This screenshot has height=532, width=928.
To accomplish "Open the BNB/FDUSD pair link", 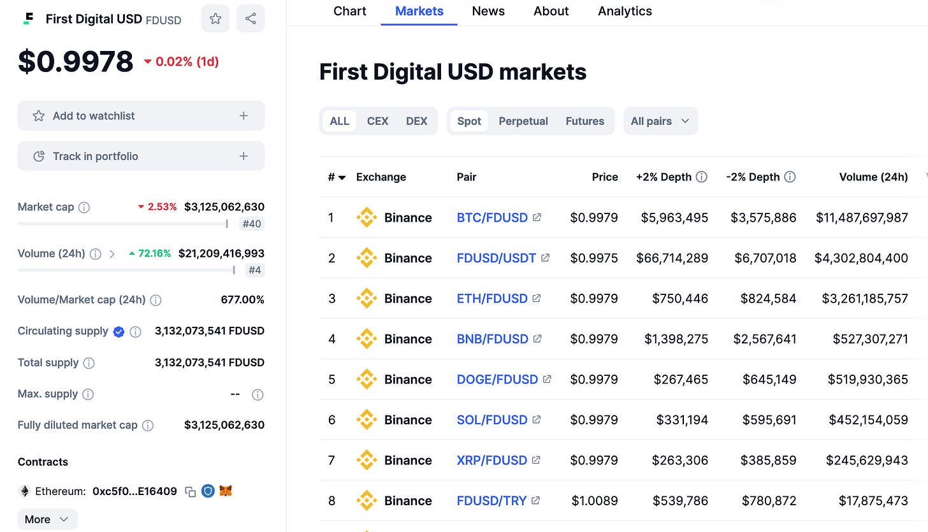I will click(493, 339).
